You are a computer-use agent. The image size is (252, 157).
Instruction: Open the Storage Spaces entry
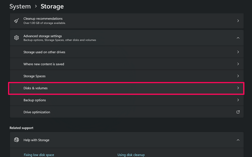[34, 76]
